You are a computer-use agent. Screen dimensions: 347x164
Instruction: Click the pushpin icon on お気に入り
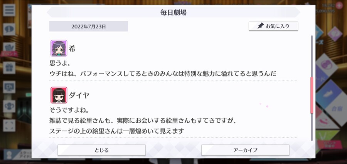[x=261, y=26]
